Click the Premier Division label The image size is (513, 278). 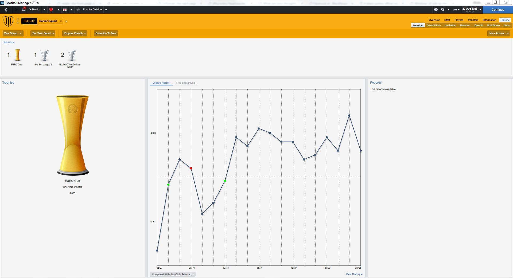tap(92, 10)
